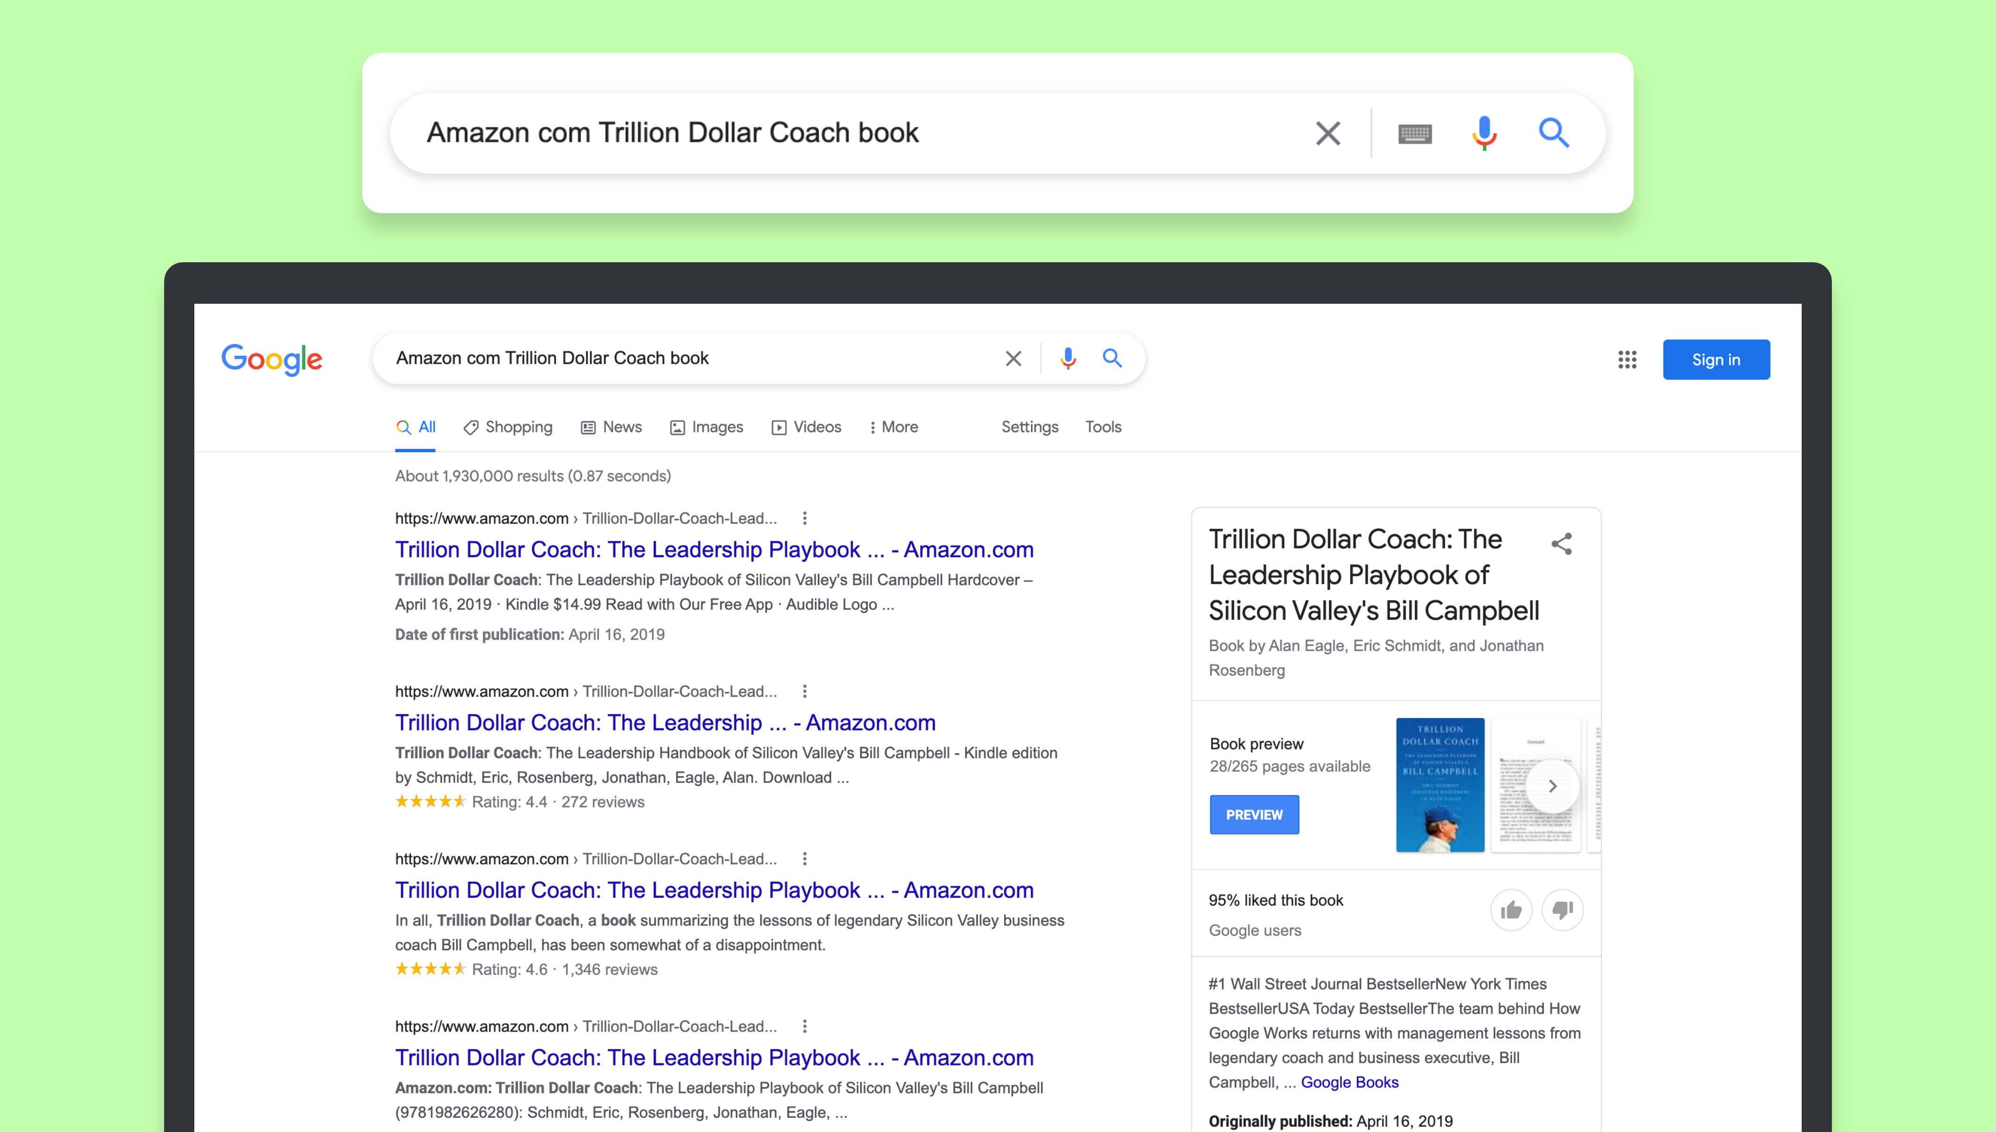The height and width of the screenshot is (1132, 1996).
Task: Click the blue search magnifier in results page bar
Action: tap(1112, 358)
